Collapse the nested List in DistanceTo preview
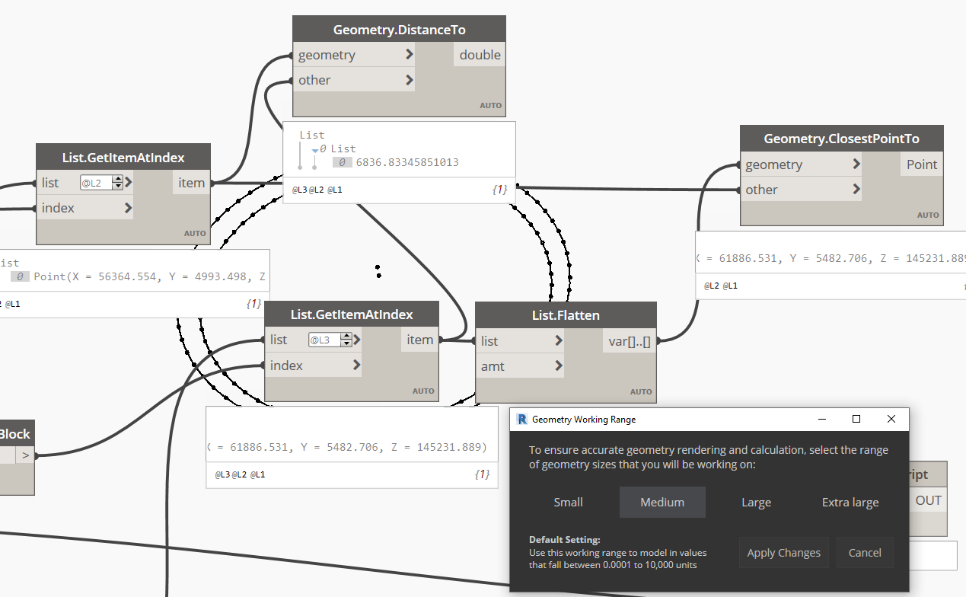The width and height of the screenshot is (966, 597). click(x=315, y=149)
